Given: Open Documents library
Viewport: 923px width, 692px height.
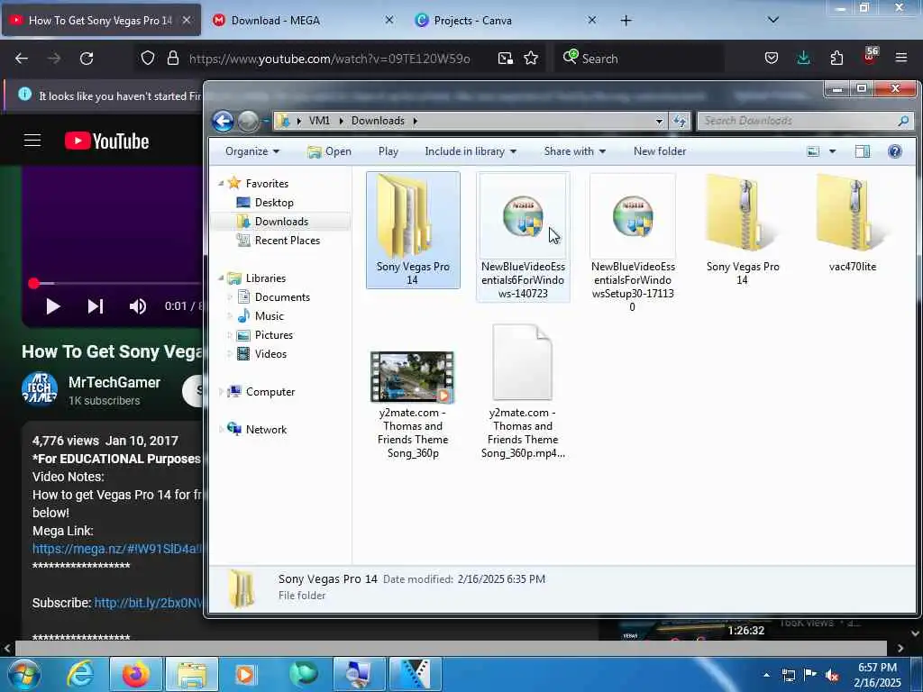Looking at the screenshot, I should pyautogui.click(x=282, y=297).
